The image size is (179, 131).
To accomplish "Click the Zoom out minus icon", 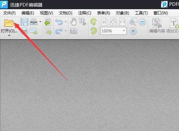I will [x=142, y=22].
